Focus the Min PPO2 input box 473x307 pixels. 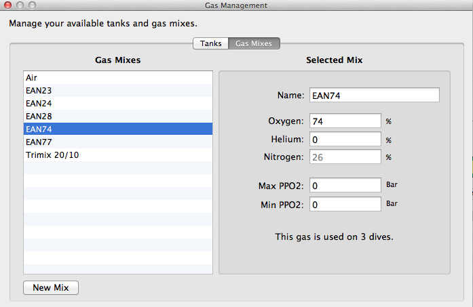coord(345,204)
